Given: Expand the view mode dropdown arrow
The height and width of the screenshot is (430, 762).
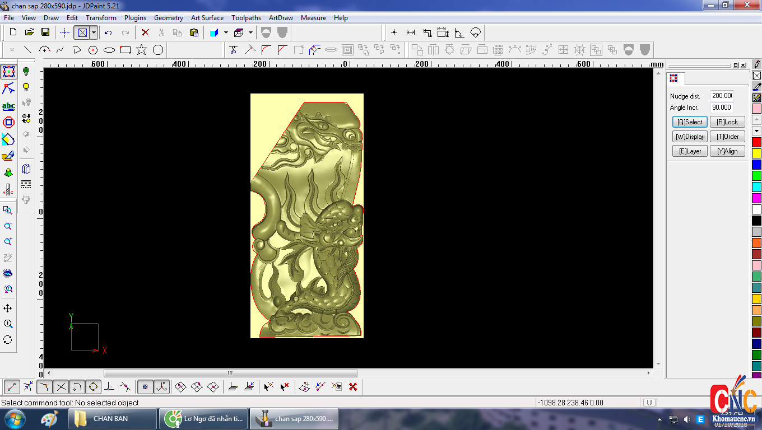Looking at the screenshot, I should pos(94,32).
